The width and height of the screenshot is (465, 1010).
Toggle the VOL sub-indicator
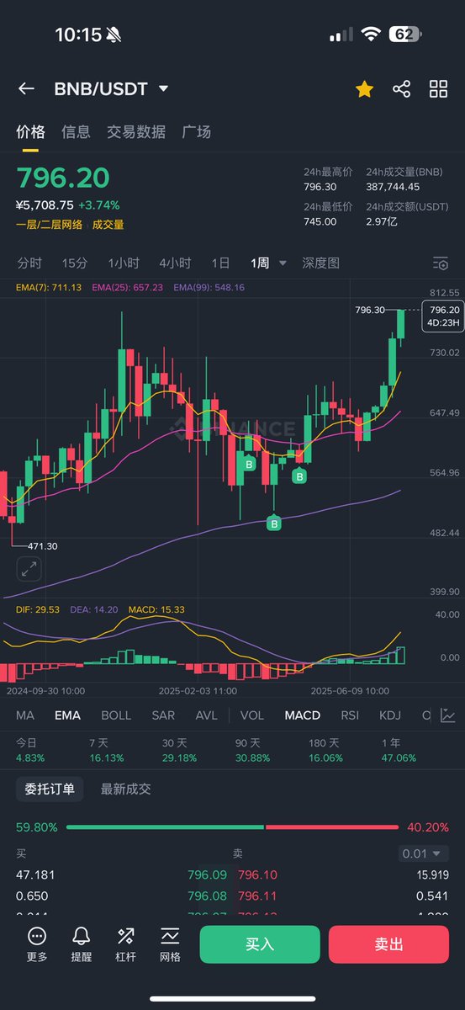click(x=252, y=715)
